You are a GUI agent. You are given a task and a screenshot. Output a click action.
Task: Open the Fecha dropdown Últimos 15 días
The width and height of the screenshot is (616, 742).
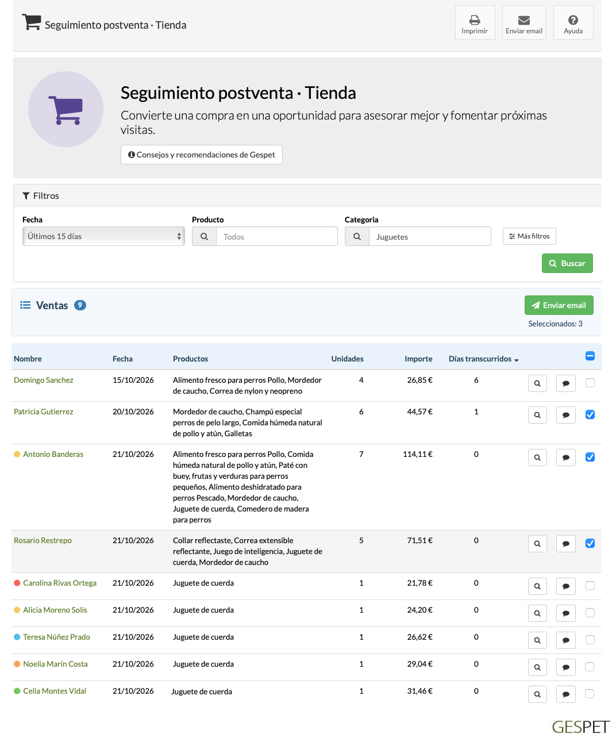(103, 236)
